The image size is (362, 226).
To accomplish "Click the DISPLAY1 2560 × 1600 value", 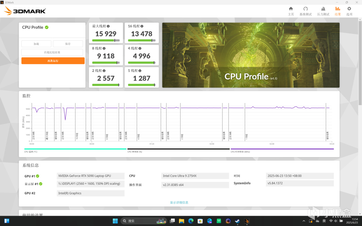I will pos(91,184).
